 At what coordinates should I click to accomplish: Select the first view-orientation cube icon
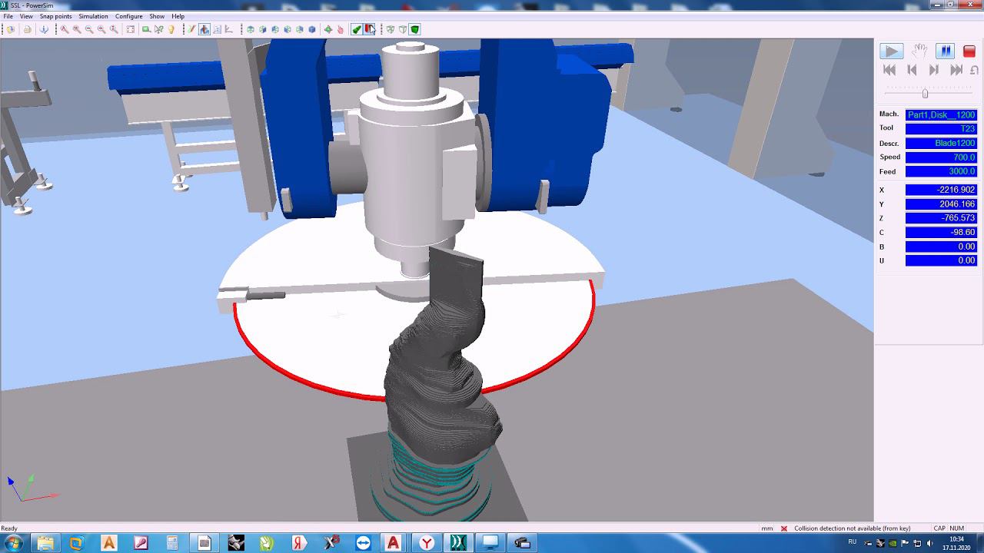pos(250,29)
